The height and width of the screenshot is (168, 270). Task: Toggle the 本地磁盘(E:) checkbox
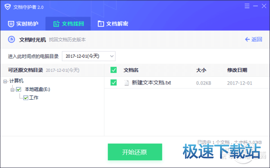[18, 89]
